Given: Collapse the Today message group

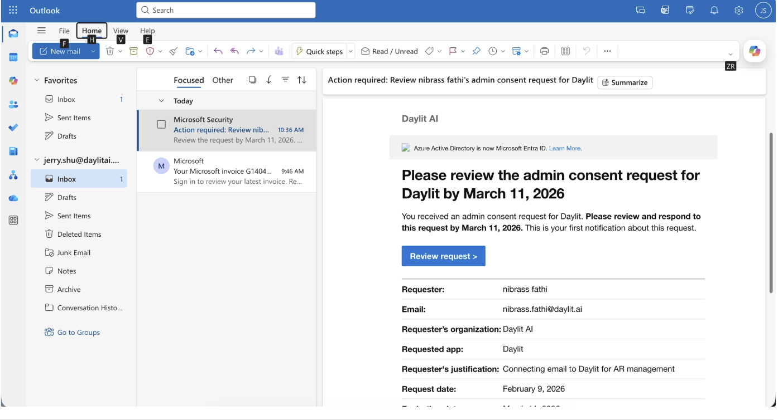Looking at the screenshot, I should coord(161,101).
